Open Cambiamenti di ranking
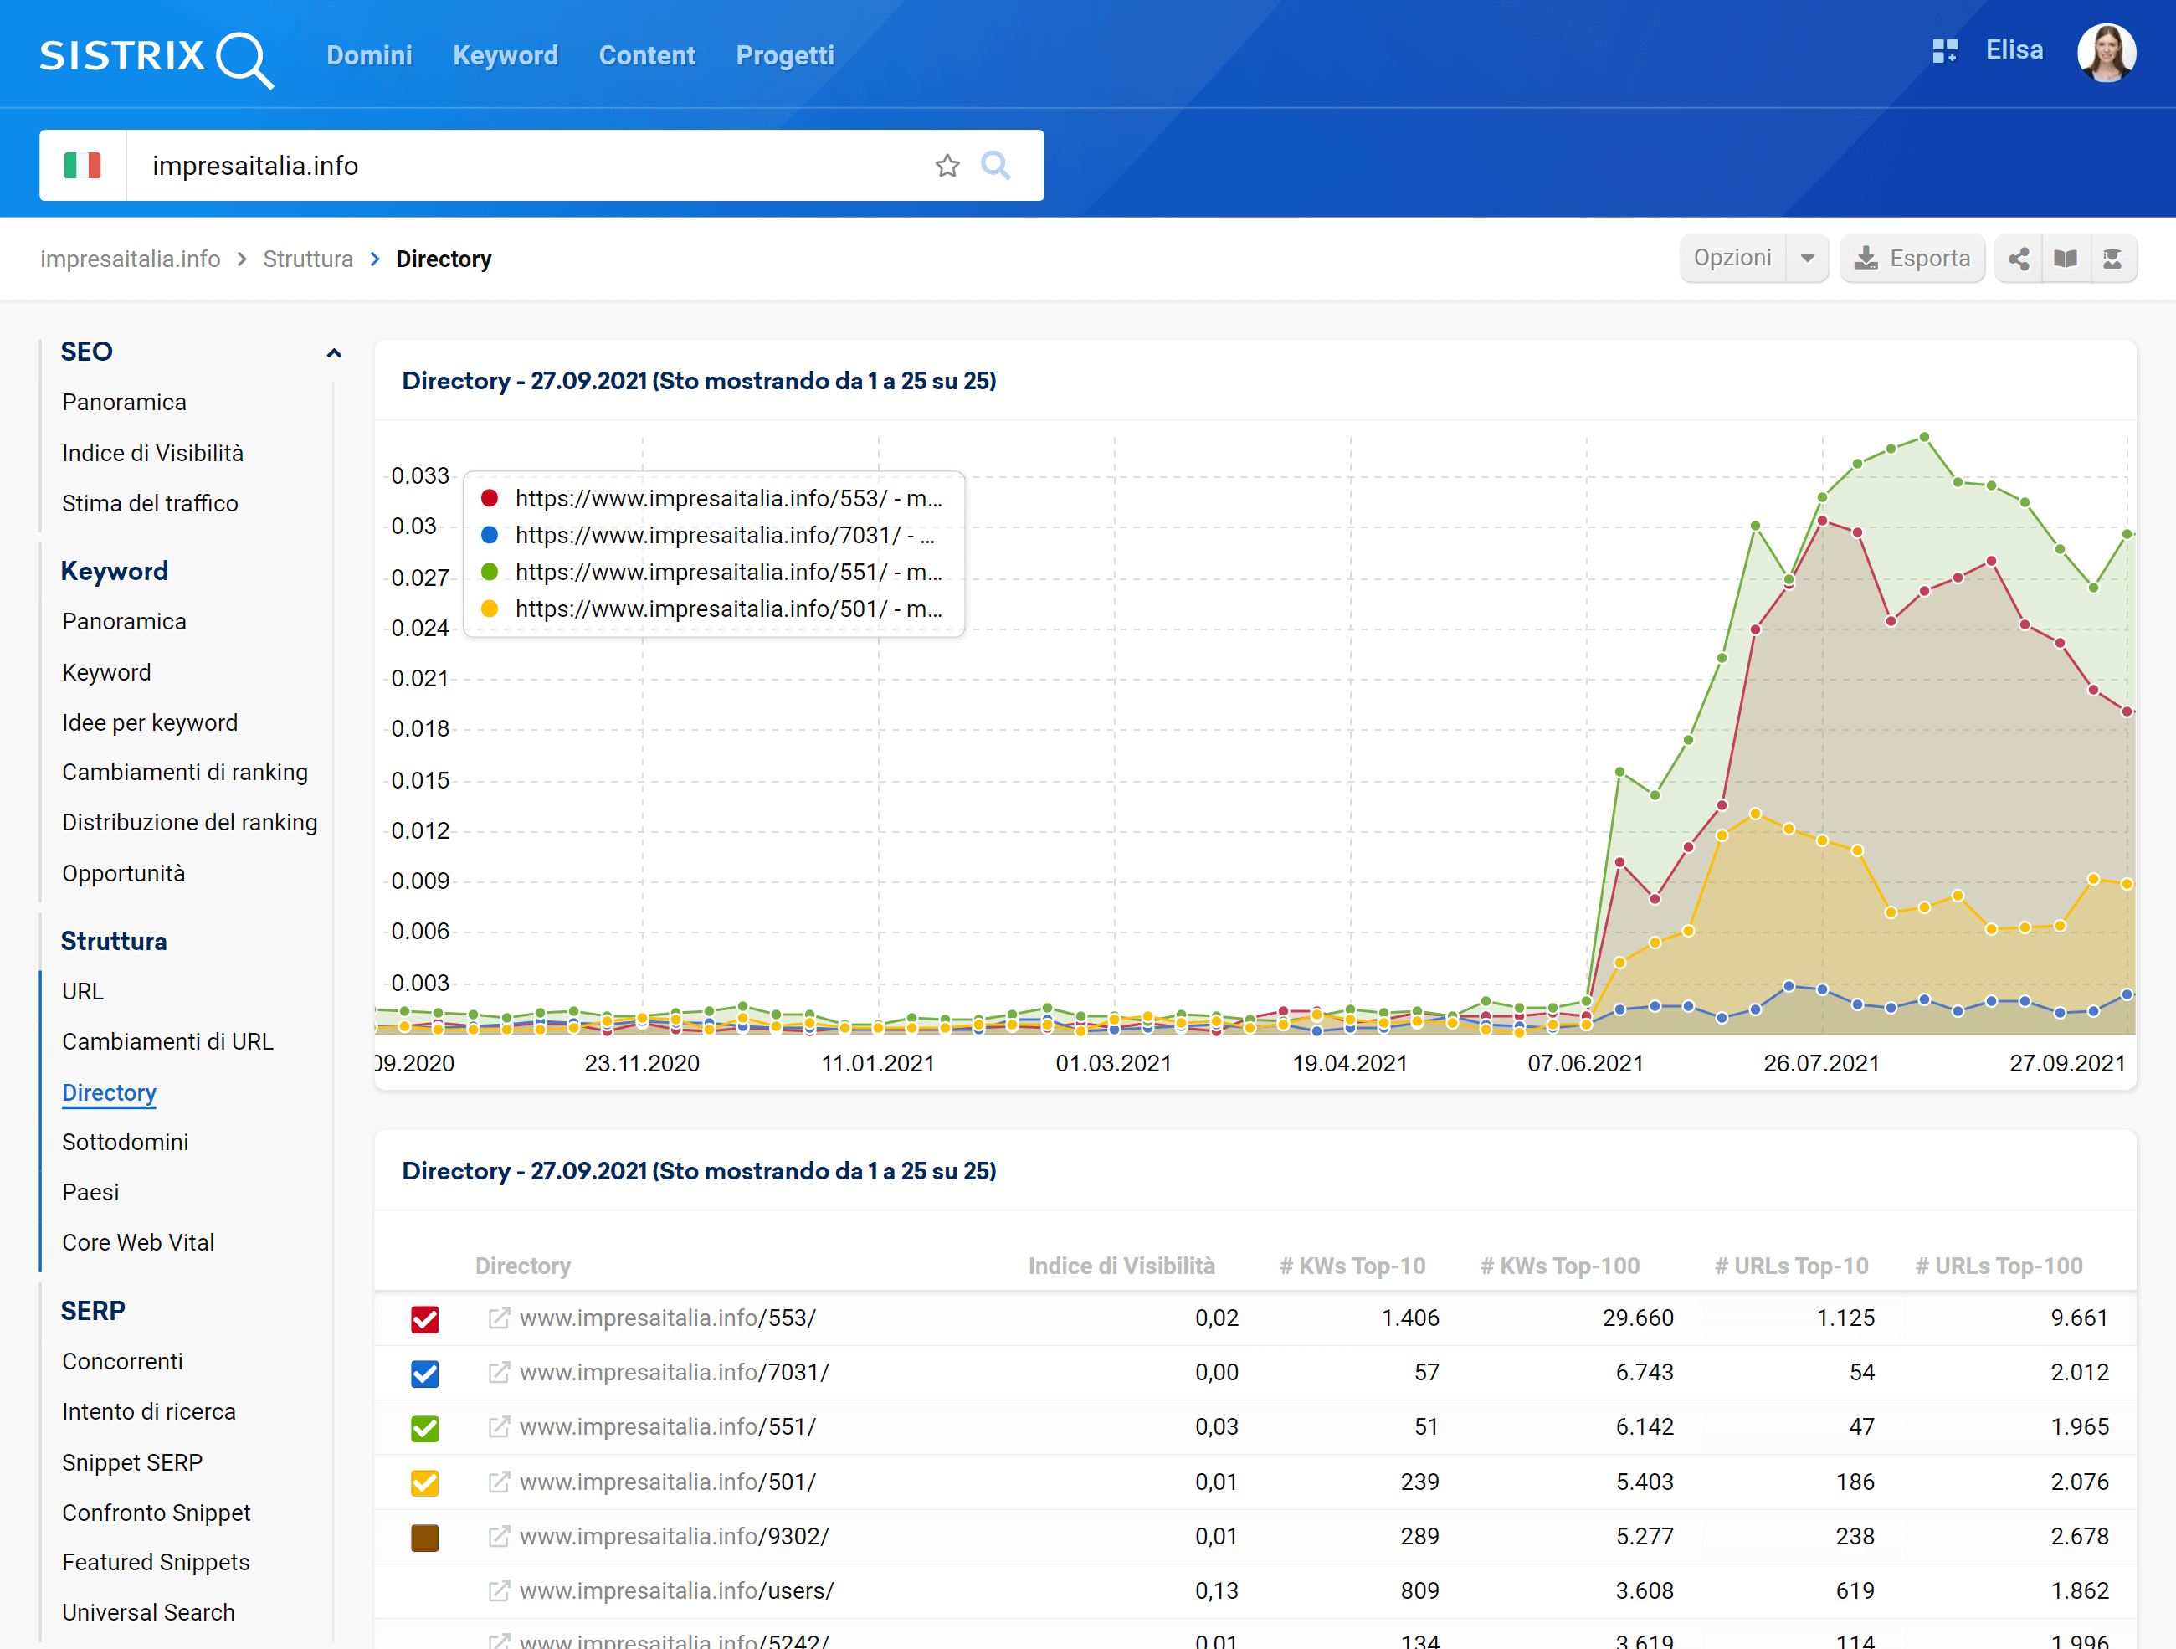The height and width of the screenshot is (1649, 2176). pos(185,773)
